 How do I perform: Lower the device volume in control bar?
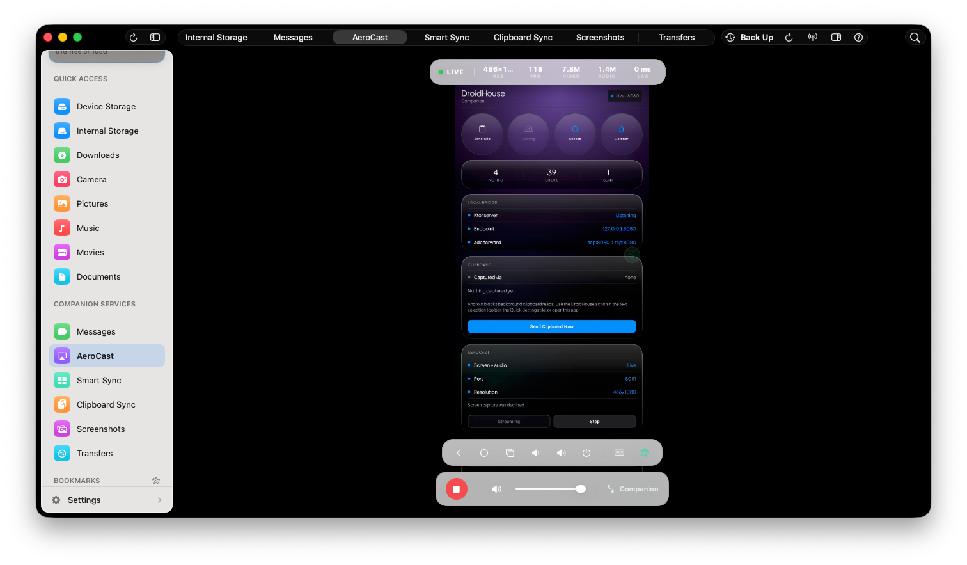pyautogui.click(x=535, y=453)
